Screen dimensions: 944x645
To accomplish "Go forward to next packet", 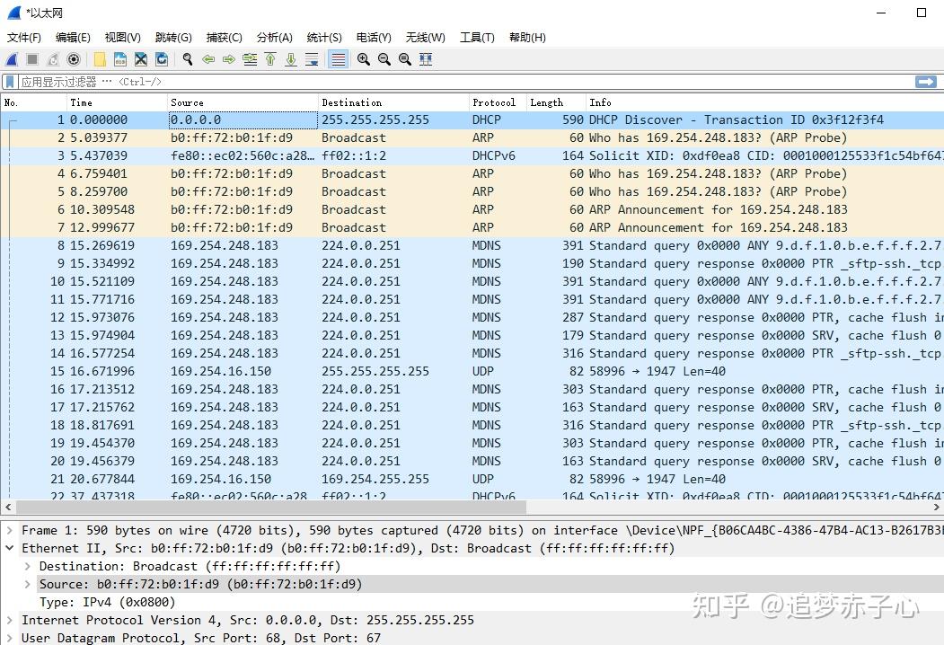I will (x=229, y=59).
